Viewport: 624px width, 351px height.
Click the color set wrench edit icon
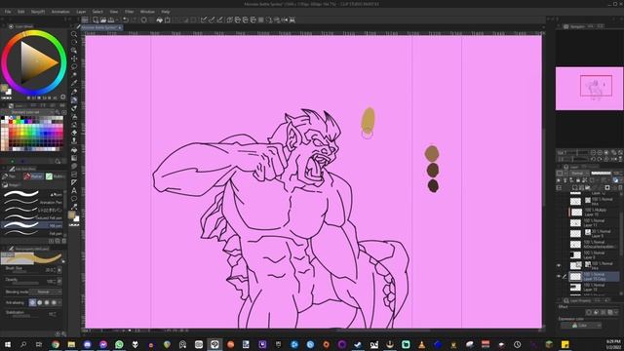click(58, 112)
